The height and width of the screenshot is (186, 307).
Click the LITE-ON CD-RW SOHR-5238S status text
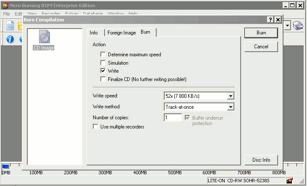(239, 181)
